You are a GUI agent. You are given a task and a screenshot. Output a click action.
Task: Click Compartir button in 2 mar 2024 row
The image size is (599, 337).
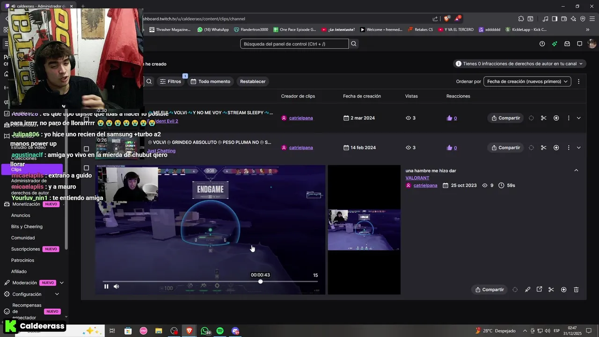[505, 118]
